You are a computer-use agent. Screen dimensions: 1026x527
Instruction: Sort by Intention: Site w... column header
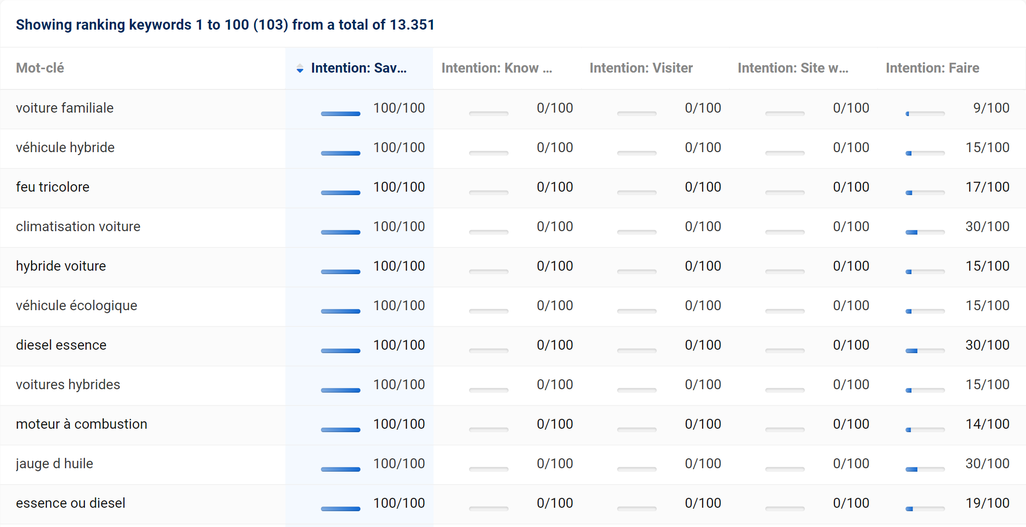[x=793, y=68]
